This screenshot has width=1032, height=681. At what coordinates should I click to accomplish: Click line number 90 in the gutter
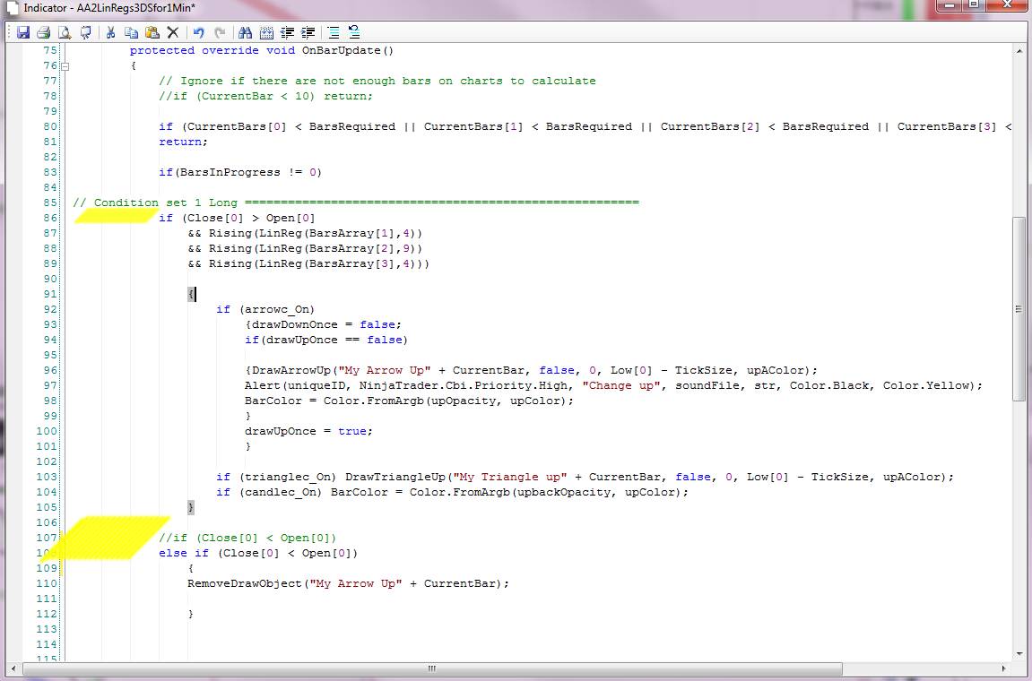pos(50,279)
